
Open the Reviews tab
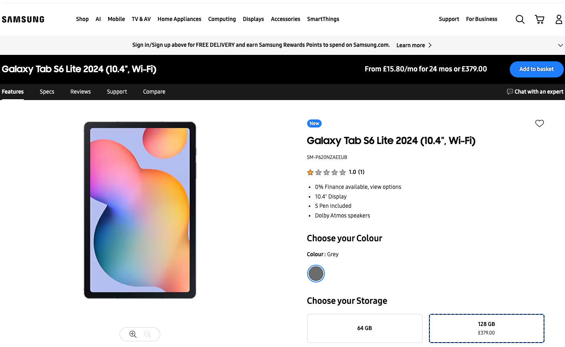pos(81,92)
